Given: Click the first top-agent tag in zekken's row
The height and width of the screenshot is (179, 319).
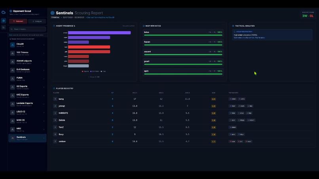Looking at the screenshot, I should [x=232, y=141].
